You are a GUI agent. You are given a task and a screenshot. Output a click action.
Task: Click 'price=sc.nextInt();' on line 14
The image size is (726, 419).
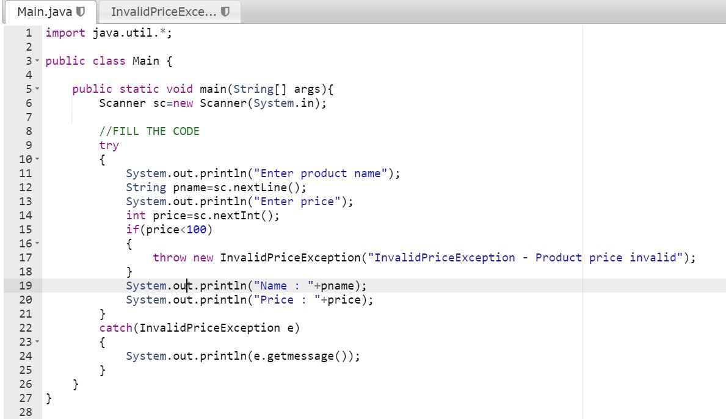[x=216, y=215]
